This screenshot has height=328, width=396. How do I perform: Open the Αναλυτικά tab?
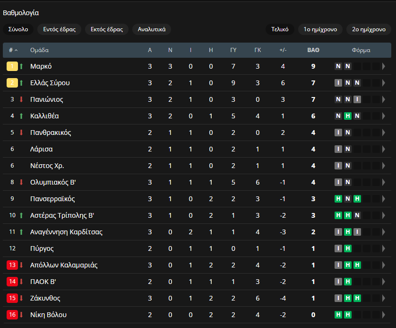click(152, 29)
